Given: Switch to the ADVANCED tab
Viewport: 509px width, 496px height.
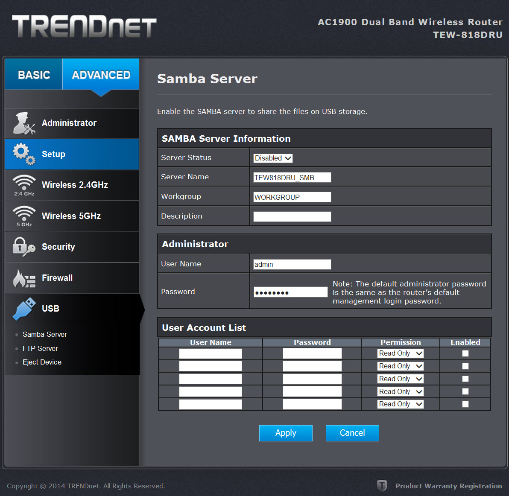Looking at the screenshot, I should pos(101,74).
